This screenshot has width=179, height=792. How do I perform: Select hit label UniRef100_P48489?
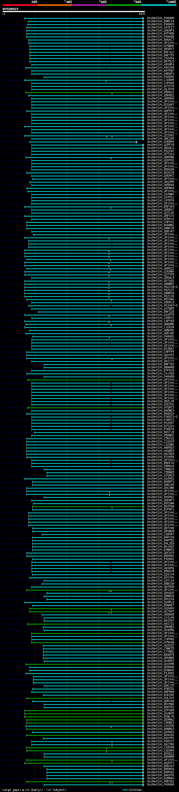click(161, 377)
